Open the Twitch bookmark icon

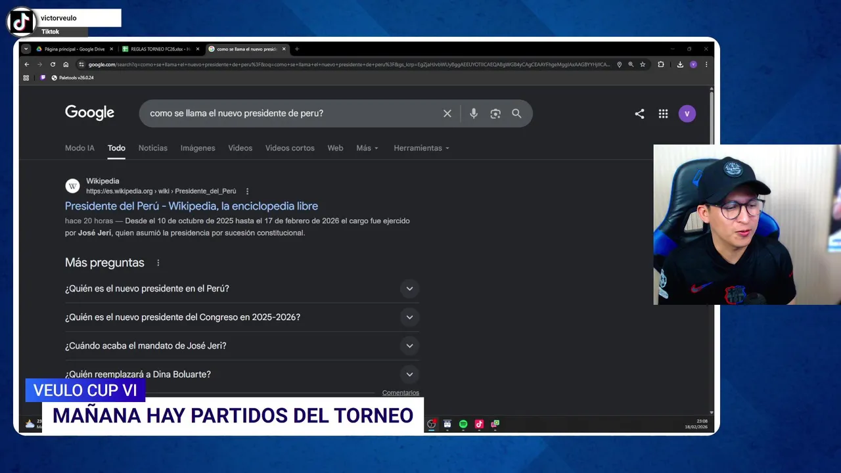tap(43, 78)
